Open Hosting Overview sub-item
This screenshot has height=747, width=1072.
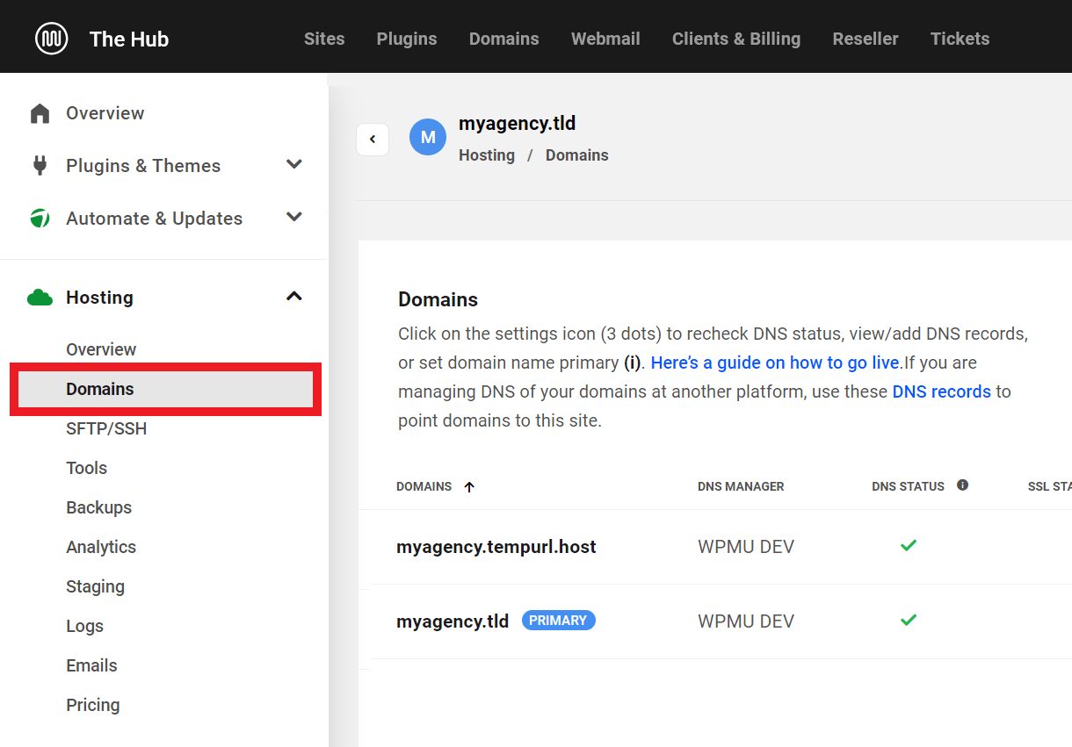101,349
